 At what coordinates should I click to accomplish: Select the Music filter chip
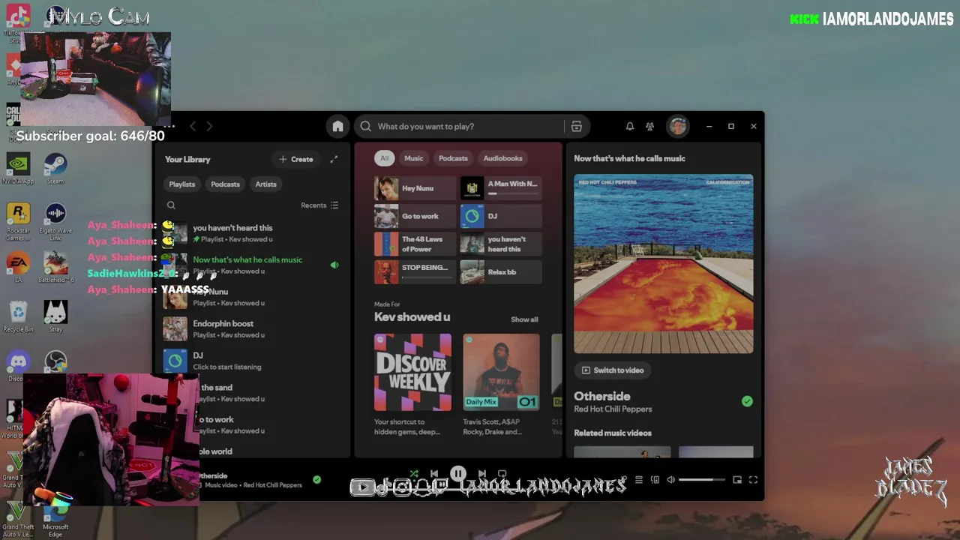coord(414,158)
